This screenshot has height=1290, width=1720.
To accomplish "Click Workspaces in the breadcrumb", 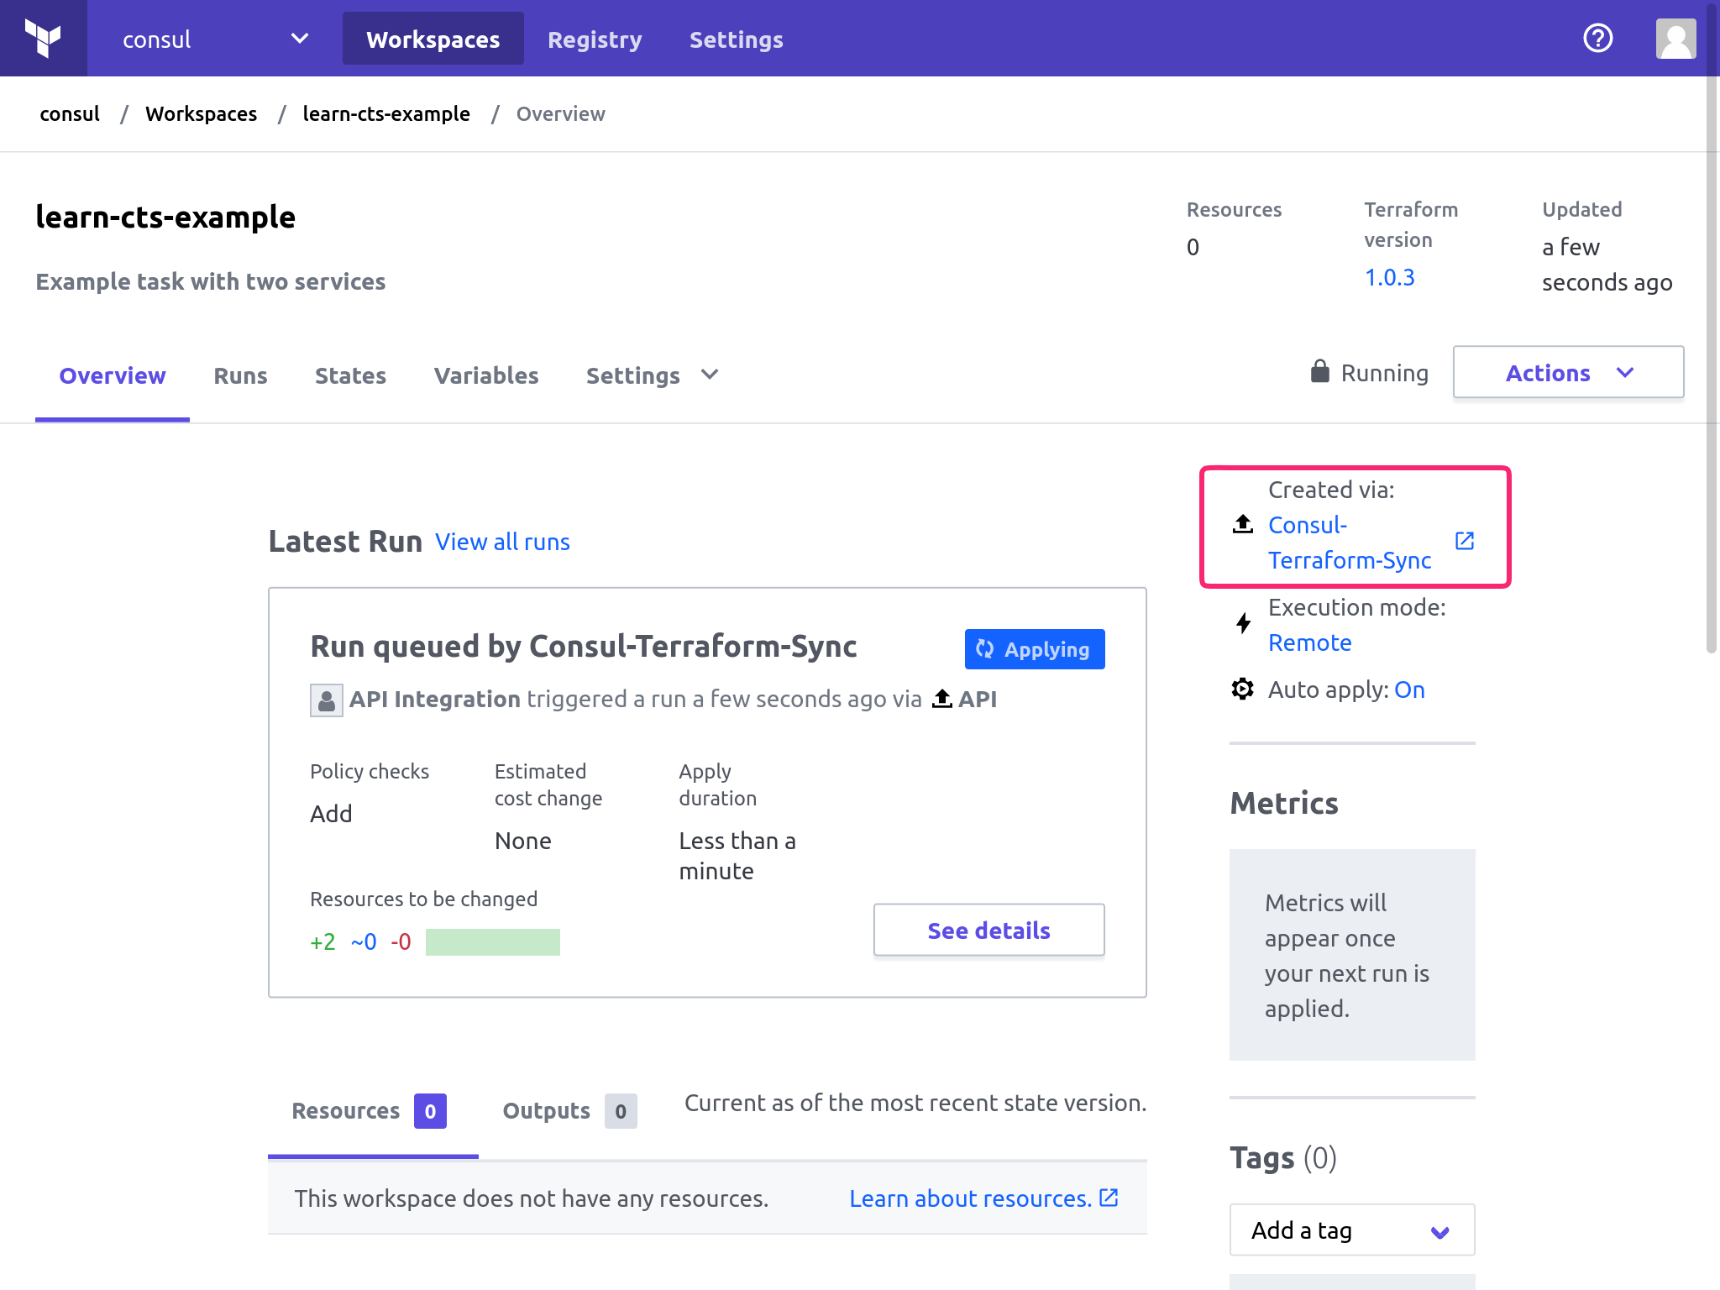I will [201, 113].
